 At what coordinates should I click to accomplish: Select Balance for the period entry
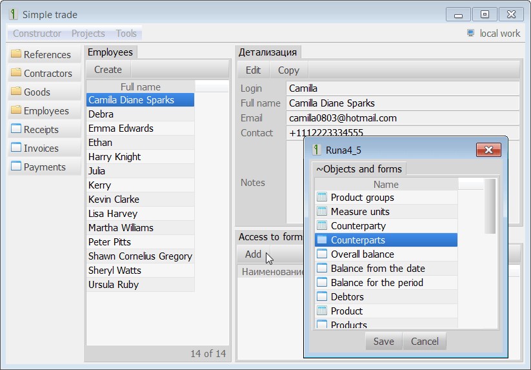[x=377, y=283]
